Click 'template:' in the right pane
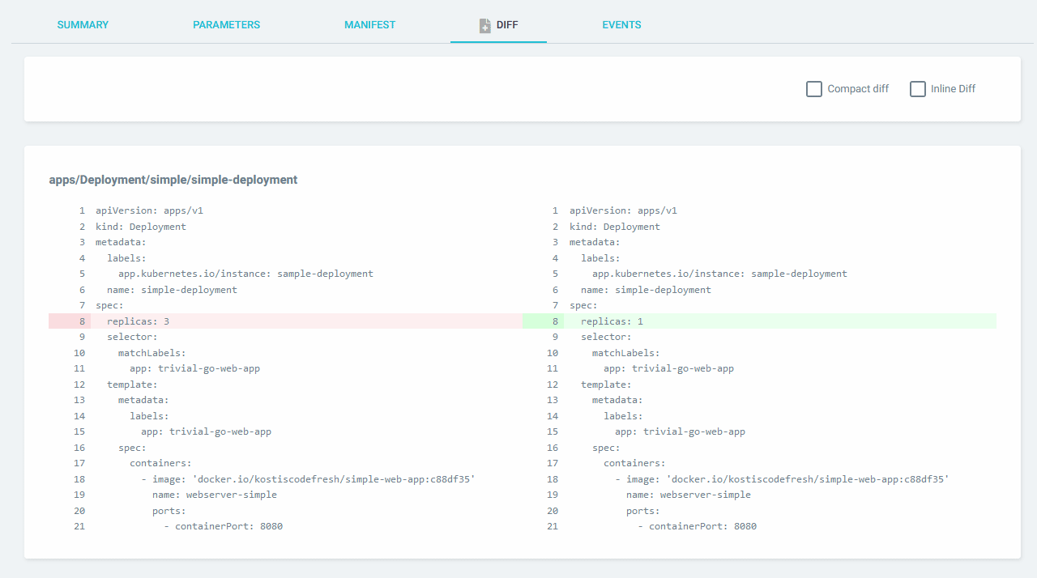The width and height of the screenshot is (1037, 578). click(x=606, y=385)
